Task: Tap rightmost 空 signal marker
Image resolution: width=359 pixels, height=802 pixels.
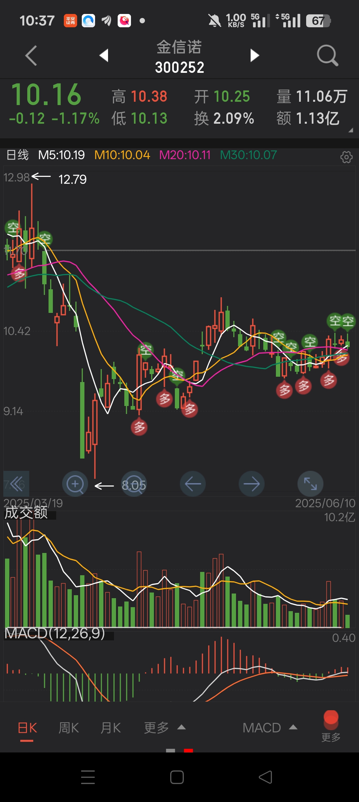Action: click(x=348, y=321)
